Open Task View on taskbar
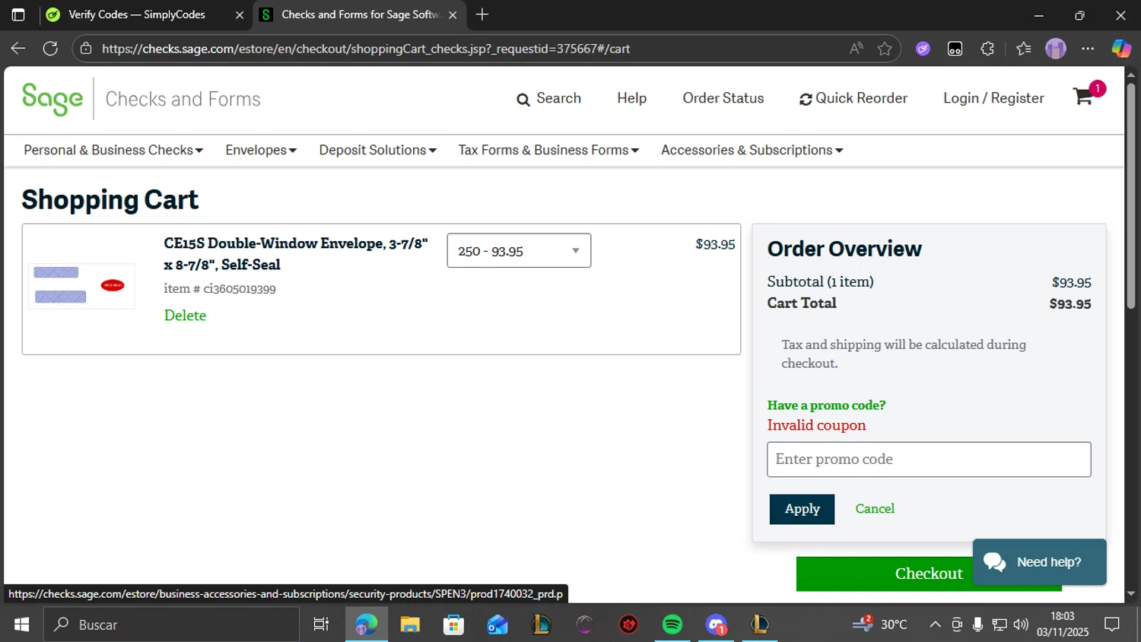This screenshot has width=1141, height=642. coord(321,625)
